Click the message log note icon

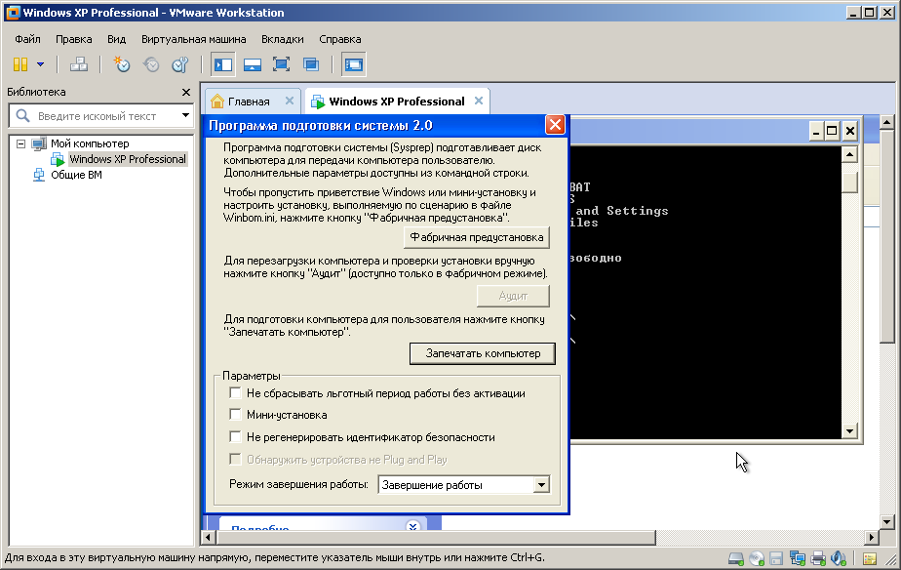click(x=870, y=558)
